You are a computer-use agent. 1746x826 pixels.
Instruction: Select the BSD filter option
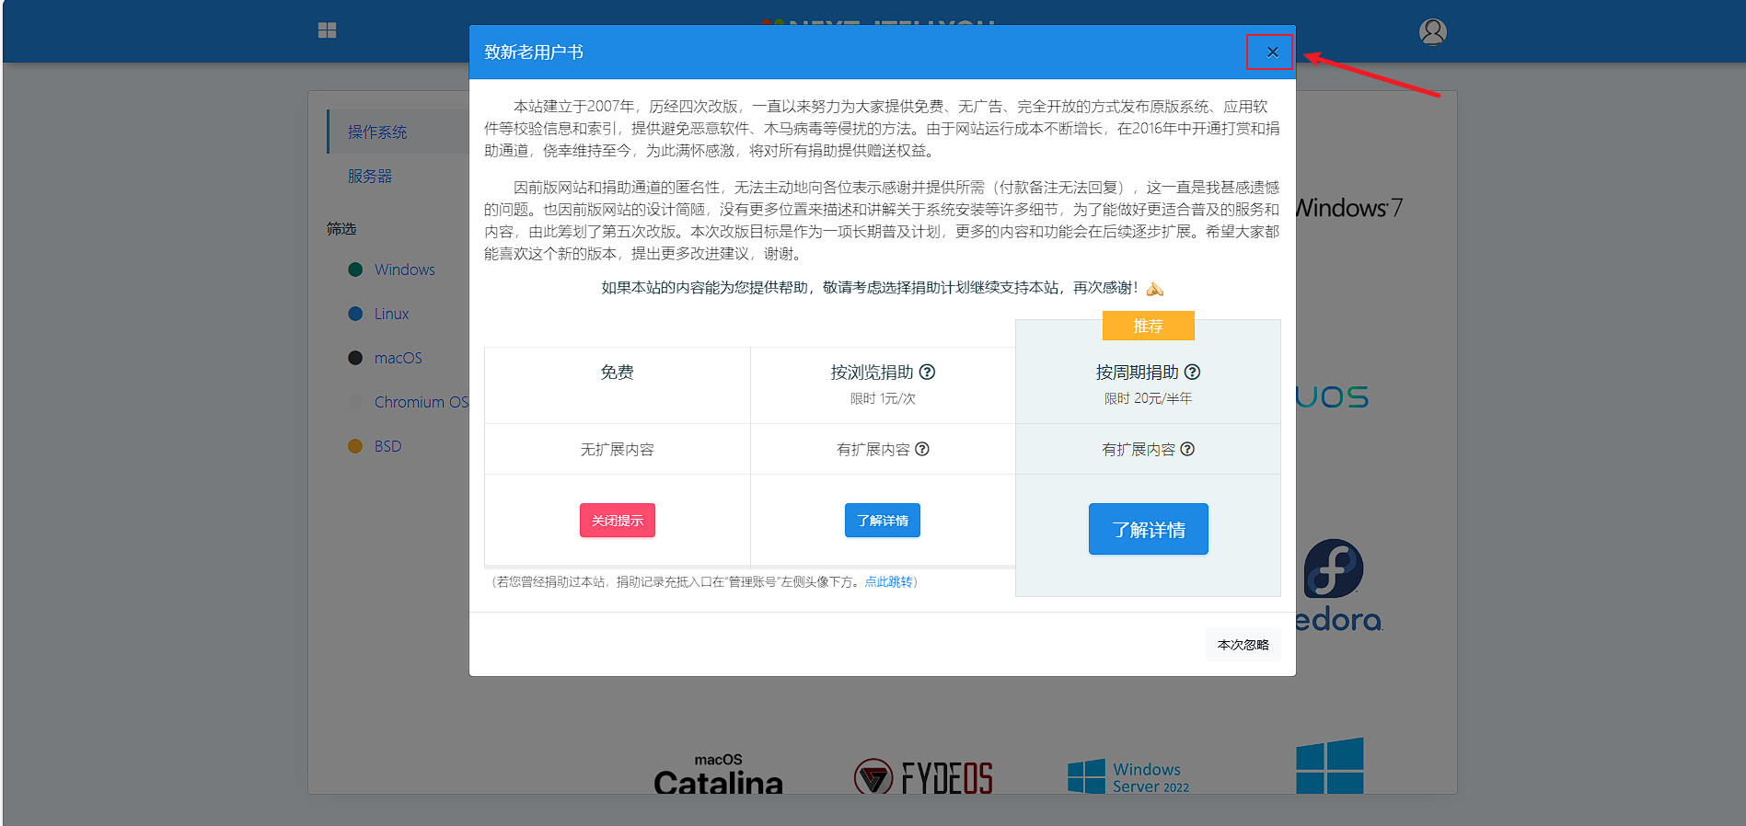(x=387, y=446)
